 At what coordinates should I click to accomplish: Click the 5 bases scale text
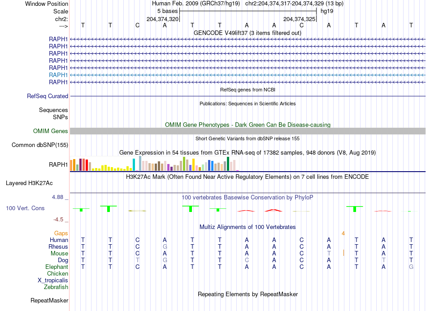(167, 11)
